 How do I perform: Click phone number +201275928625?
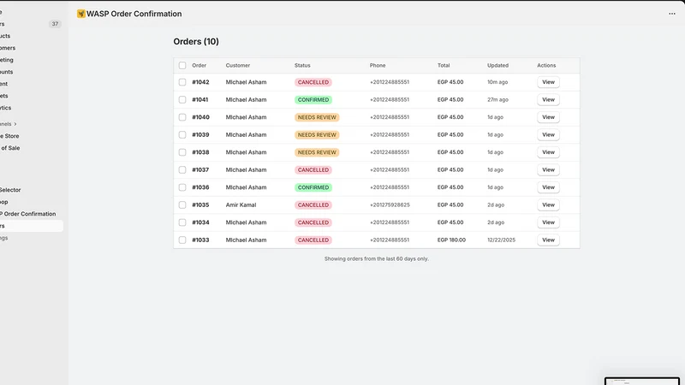tap(390, 204)
